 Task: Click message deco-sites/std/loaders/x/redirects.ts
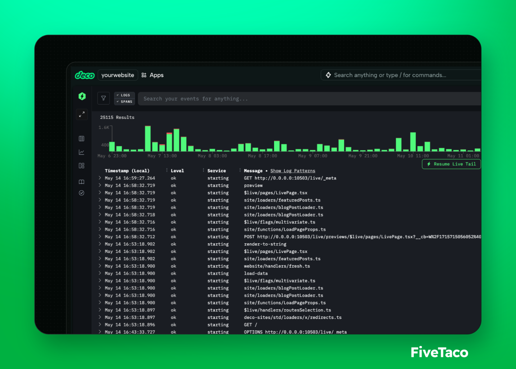293,317
